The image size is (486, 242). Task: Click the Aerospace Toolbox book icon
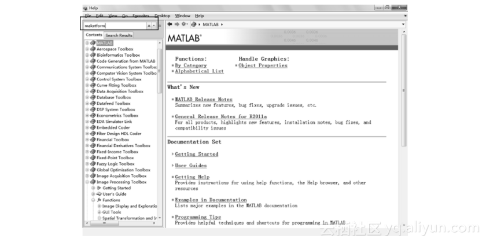pyautogui.click(x=93, y=49)
